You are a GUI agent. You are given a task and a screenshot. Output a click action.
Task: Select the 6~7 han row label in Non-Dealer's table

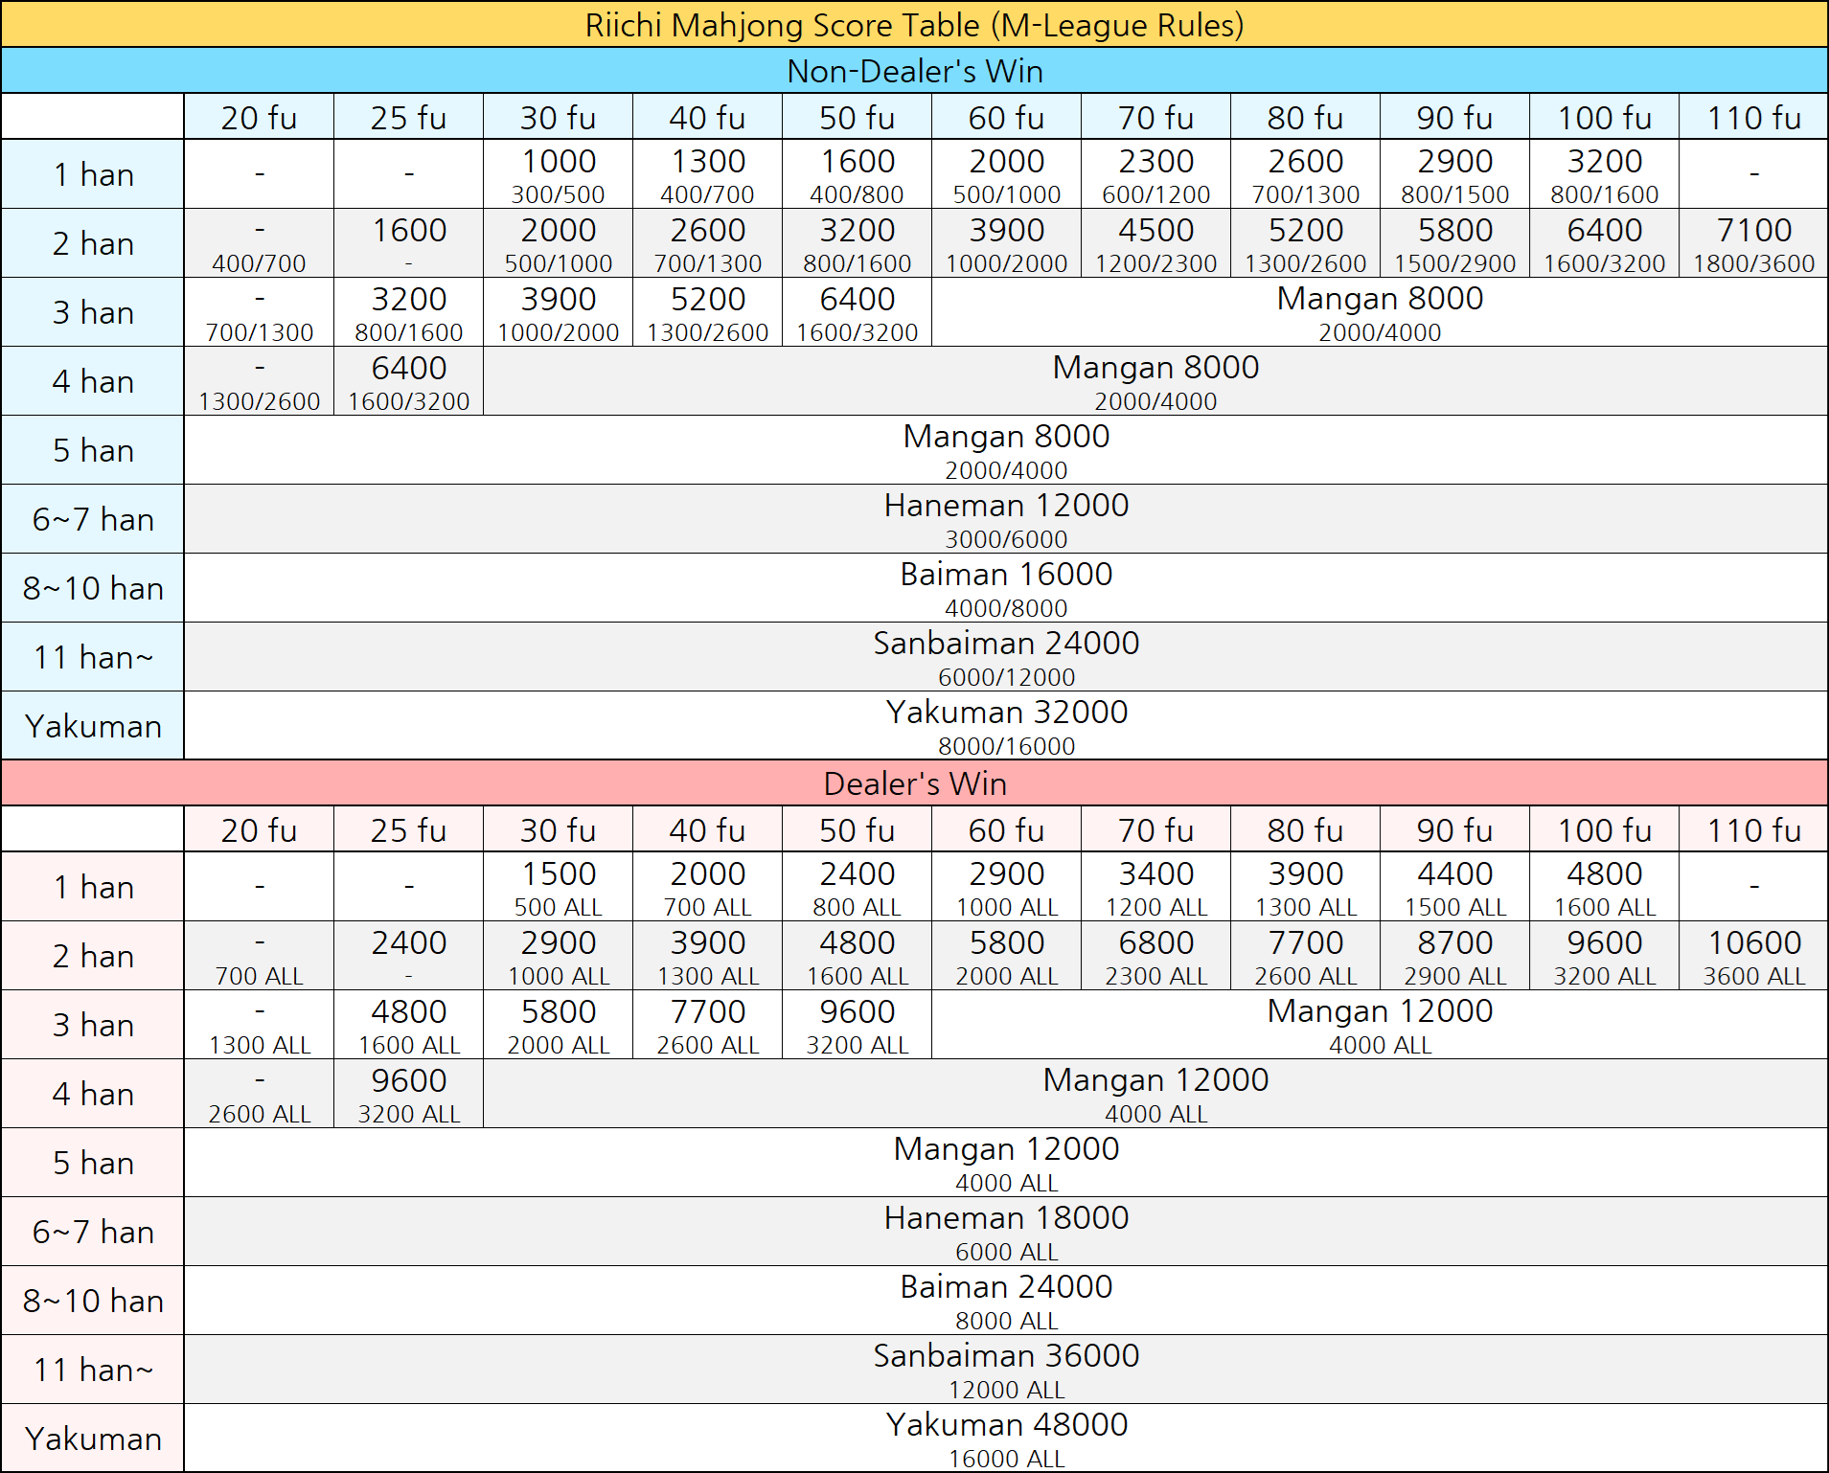pos(93,519)
